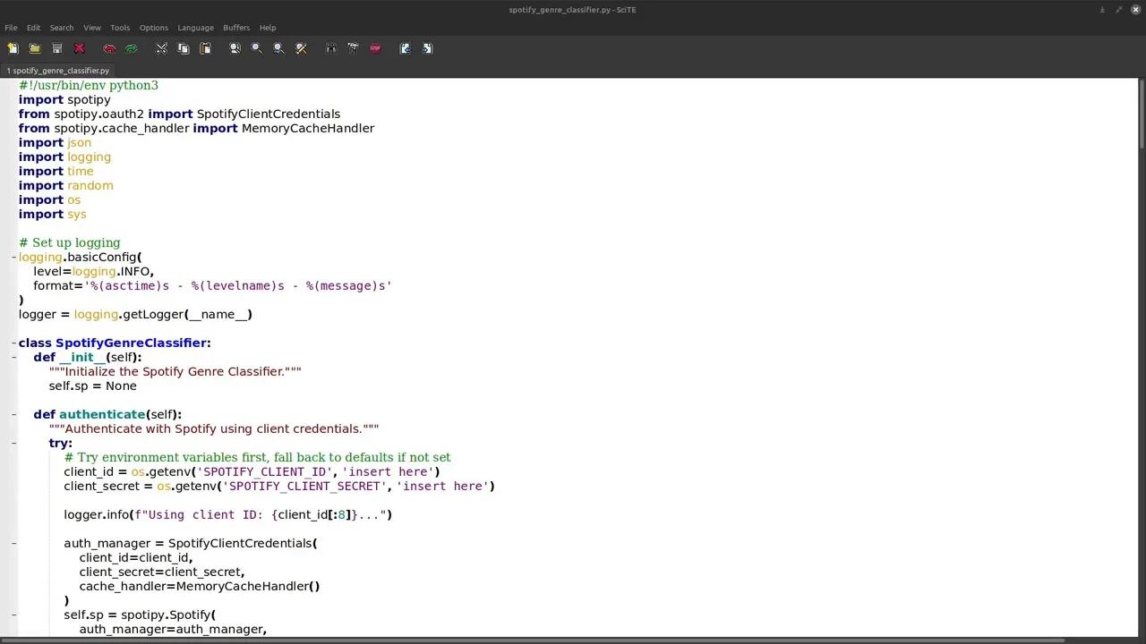Click the green Redo arrow icon
Screen dimensions: 1146x644
[132, 48]
